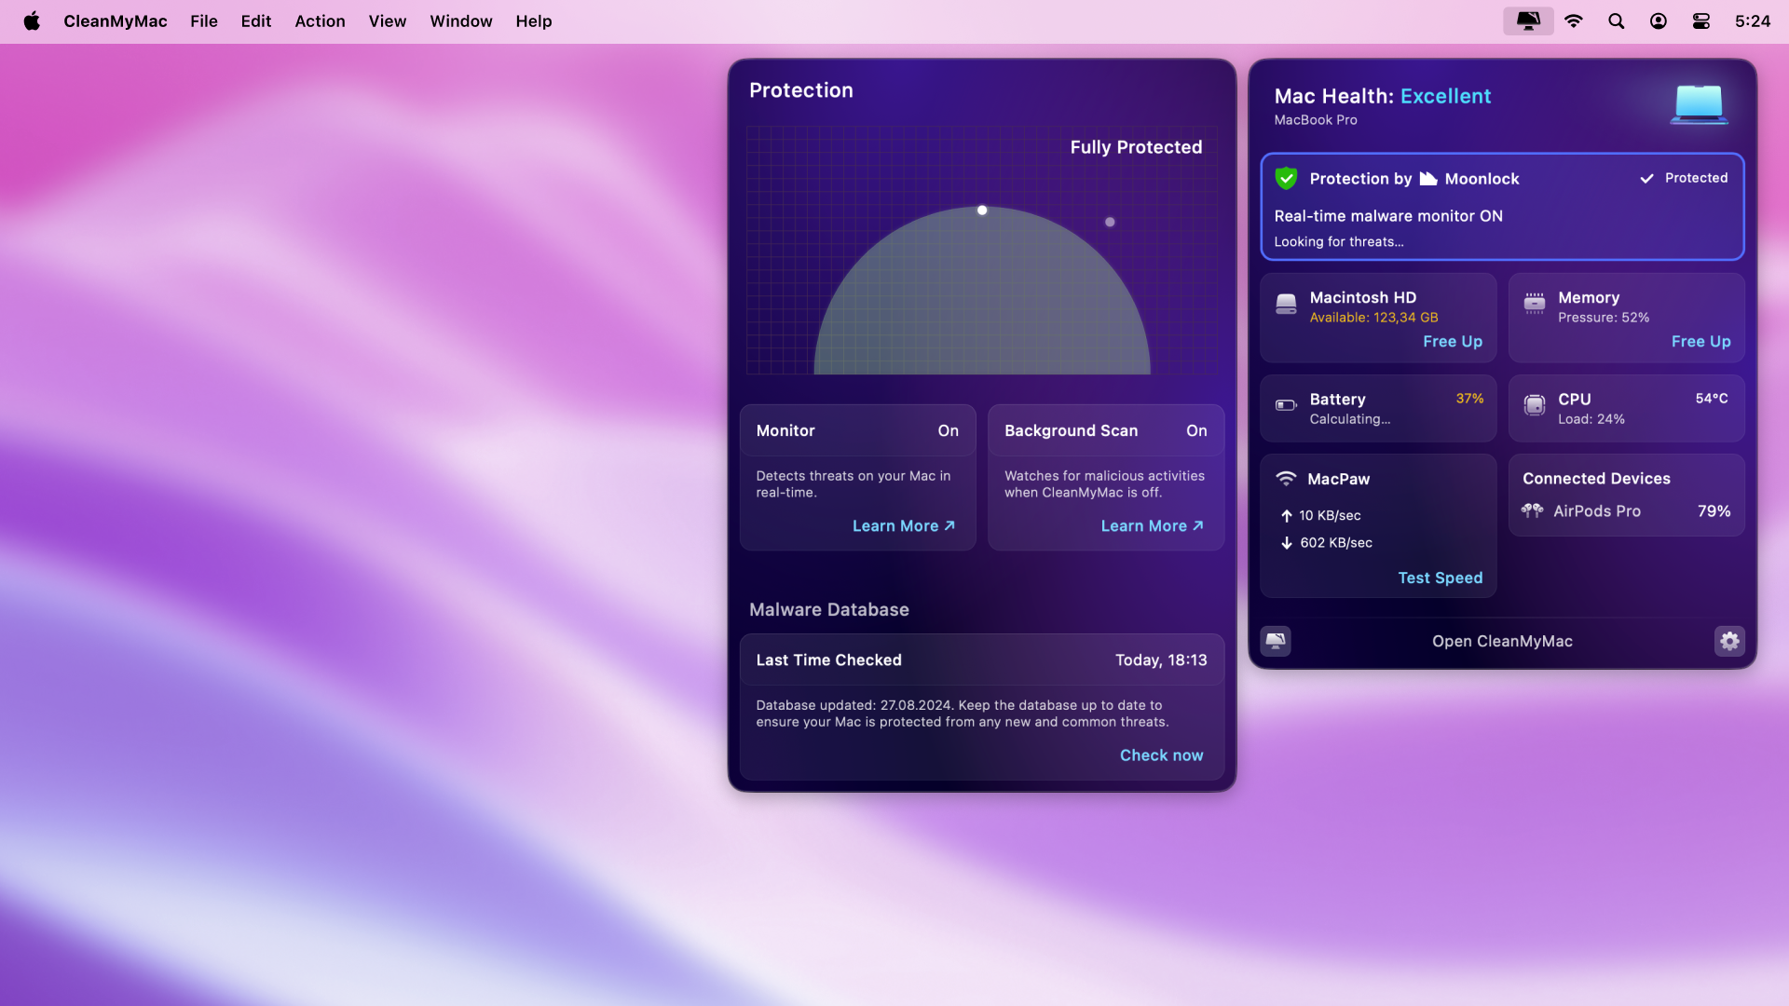Click Available: 123,34 GB text

click(x=1373, y=318)
